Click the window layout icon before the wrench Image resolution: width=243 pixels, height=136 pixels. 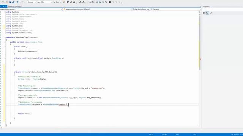68,2
